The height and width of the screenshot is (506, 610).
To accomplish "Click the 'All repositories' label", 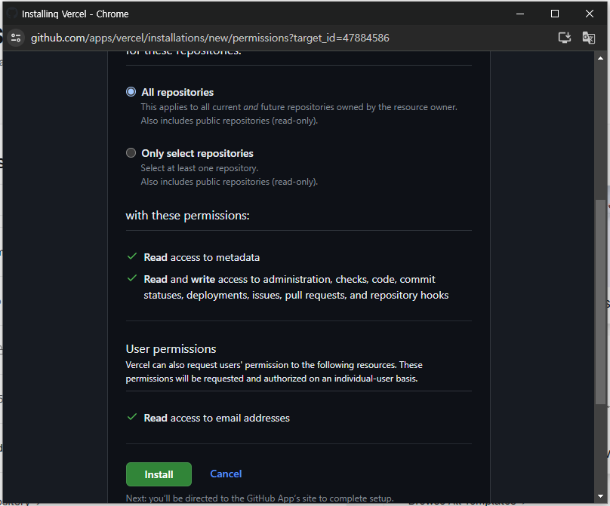I will [177, 92].
